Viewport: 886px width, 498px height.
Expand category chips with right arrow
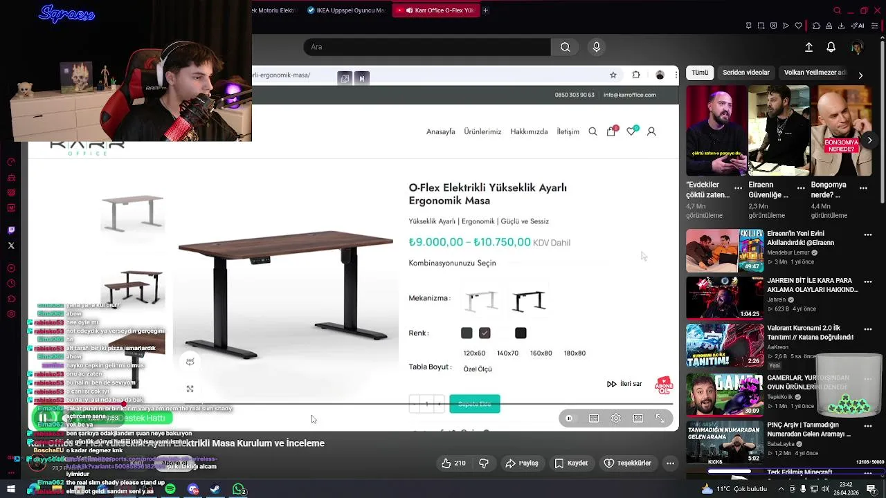coord(860,75)
